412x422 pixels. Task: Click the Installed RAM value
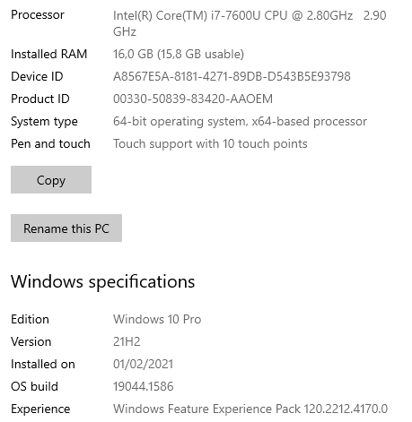pos(179,54)
